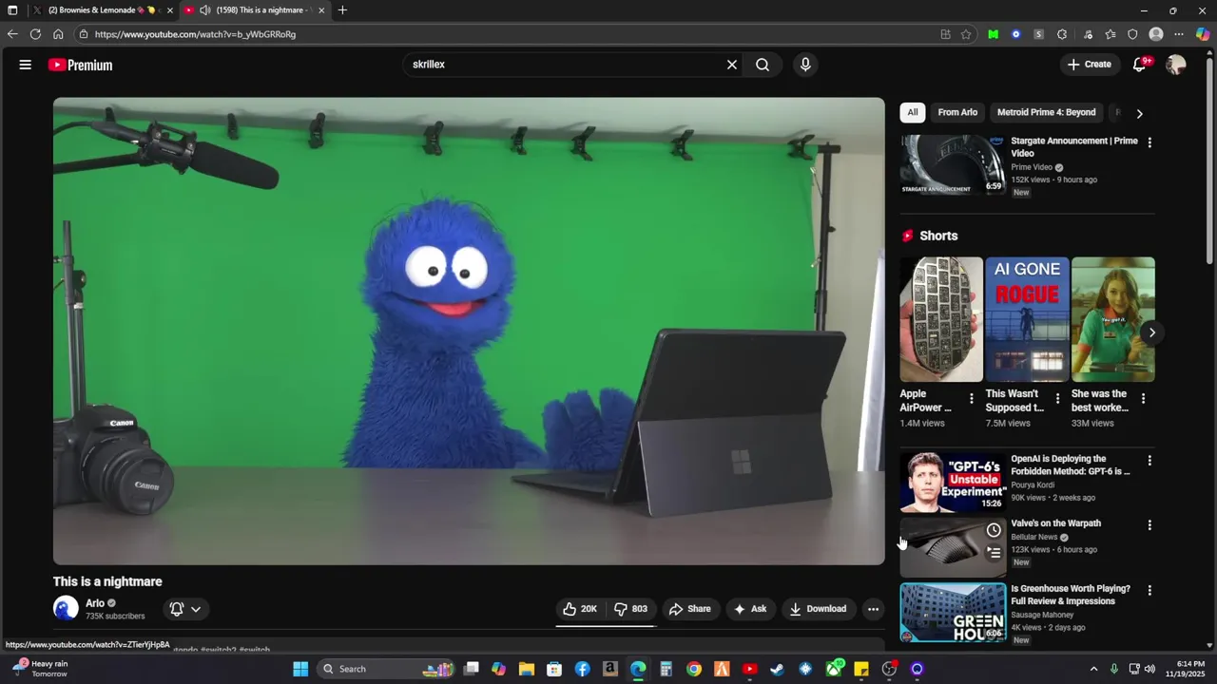Open options for Is Greenhouse Worth Playing
This screenshot has height=684, width=1217.
[x=1149, y=590]
